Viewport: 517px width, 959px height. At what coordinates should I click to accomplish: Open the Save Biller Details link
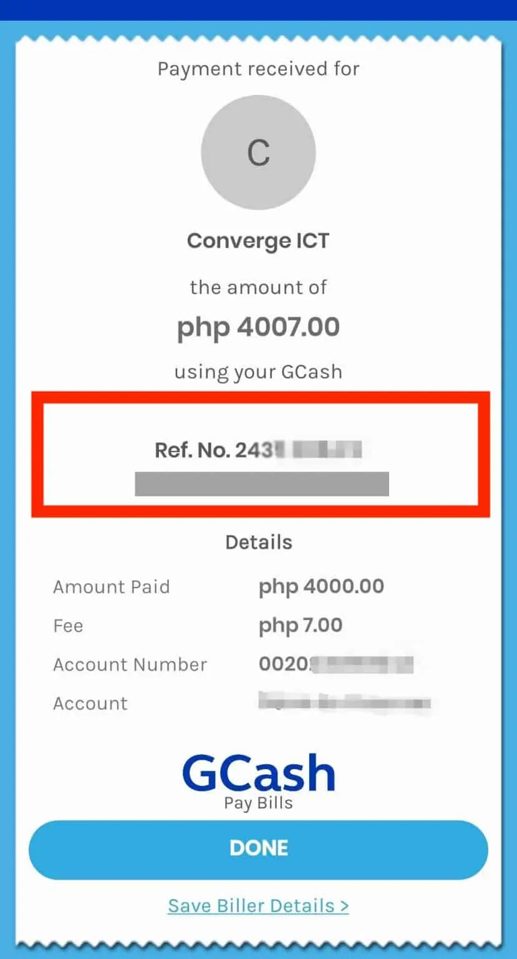coord(258,906)
